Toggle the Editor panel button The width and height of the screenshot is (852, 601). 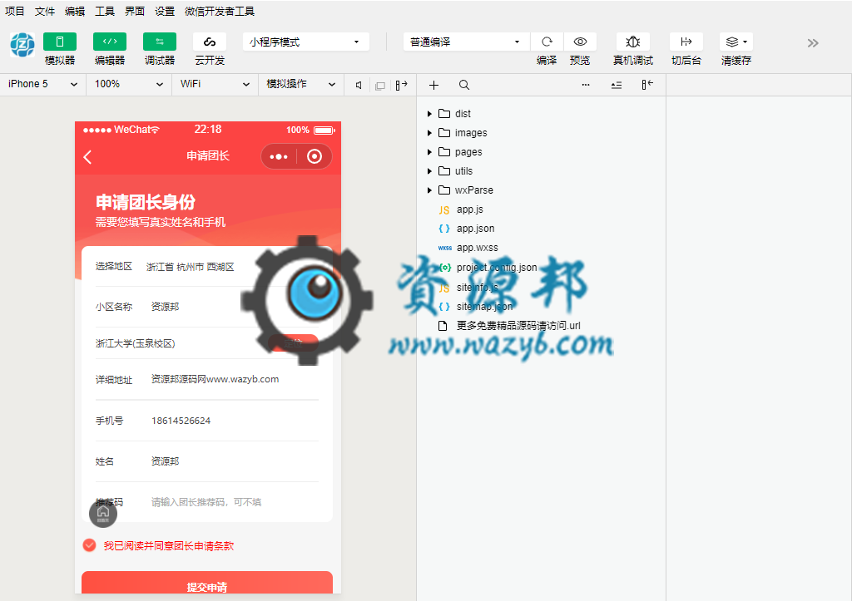point(110,42)
